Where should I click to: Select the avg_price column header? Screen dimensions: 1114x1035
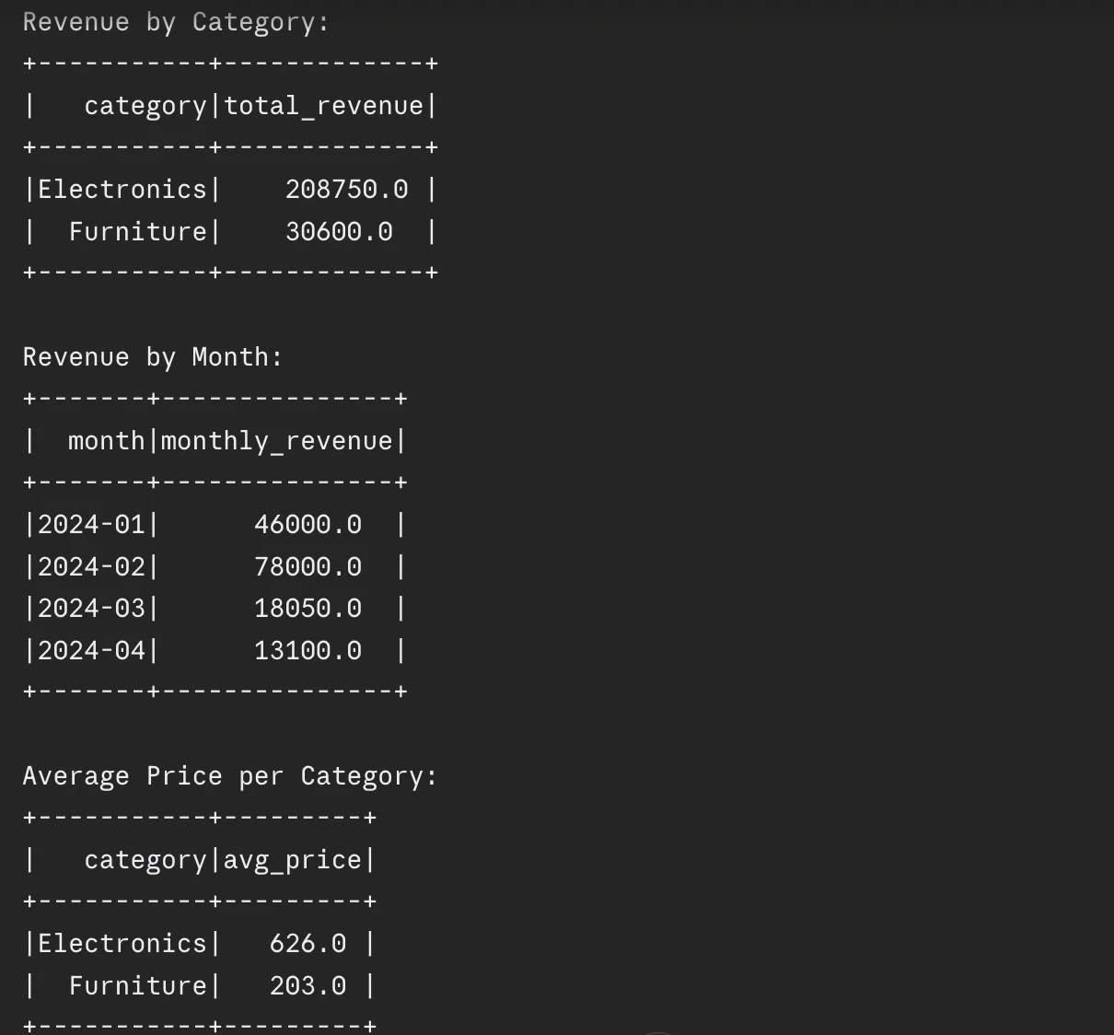tap(293, 860)
